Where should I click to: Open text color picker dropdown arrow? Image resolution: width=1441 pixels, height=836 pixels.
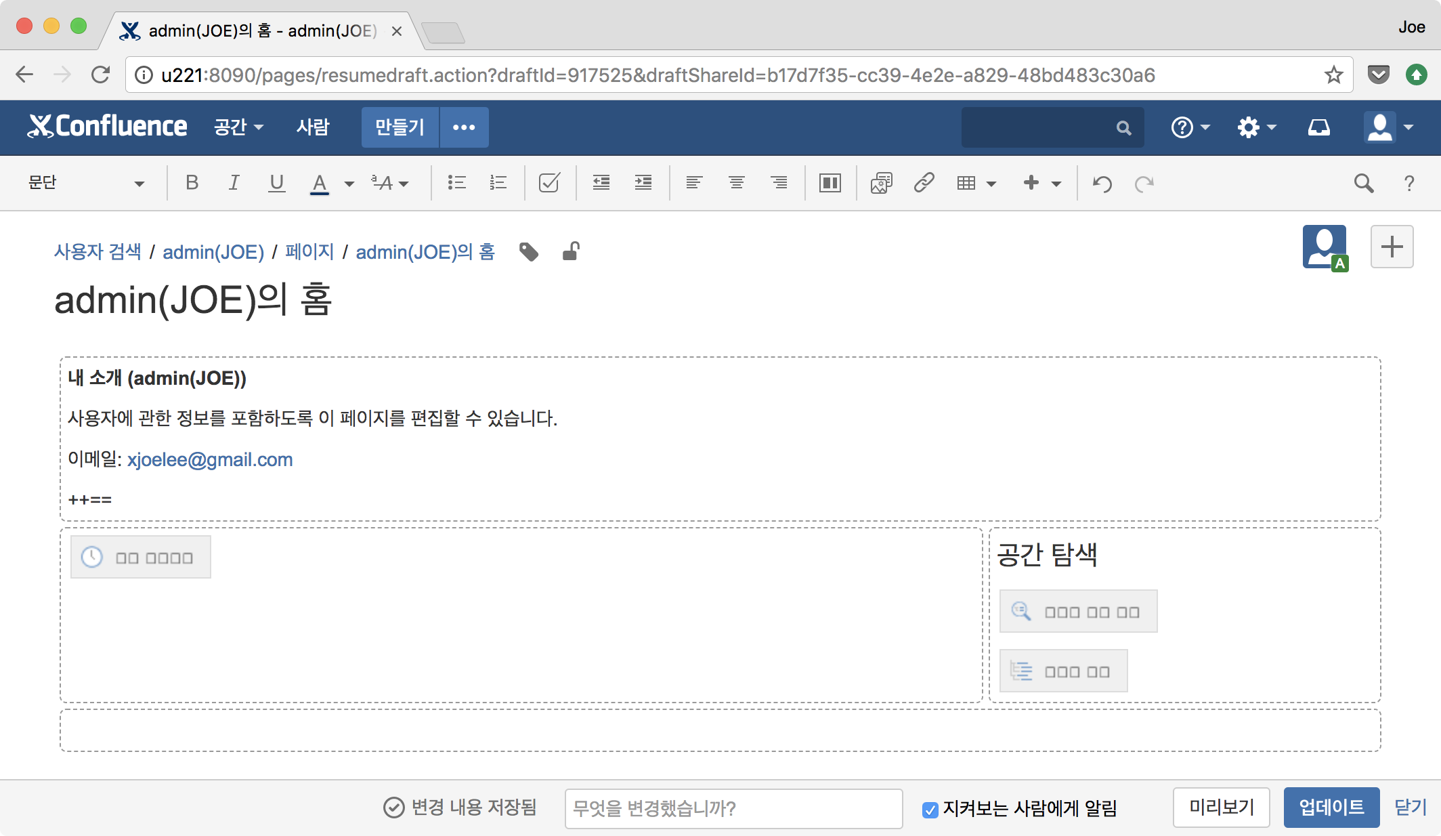(349, 184)
